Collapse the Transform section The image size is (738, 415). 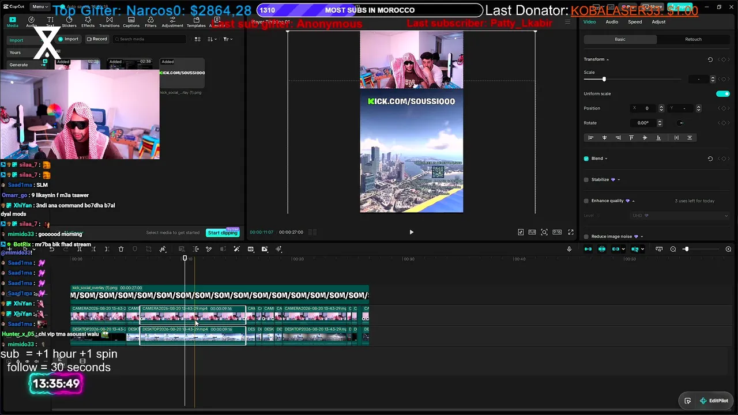pyautogui.click(x=607, y=59)
